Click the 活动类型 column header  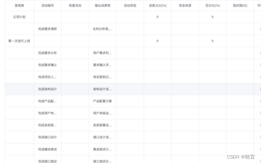(130, 5)
